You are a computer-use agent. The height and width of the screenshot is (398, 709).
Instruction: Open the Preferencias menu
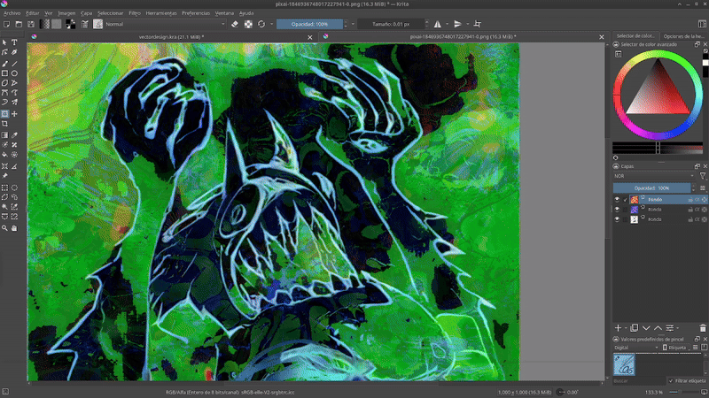(x=196, y=13)
